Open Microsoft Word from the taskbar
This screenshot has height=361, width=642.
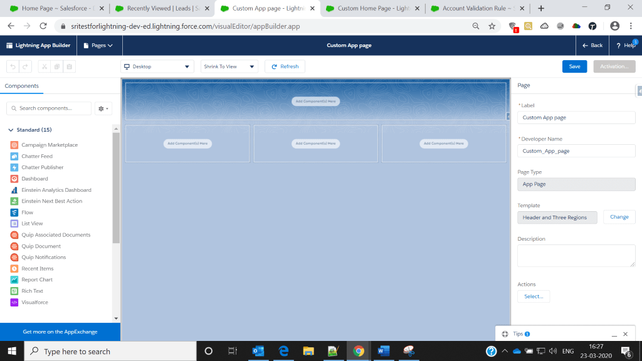pos(383,351)
